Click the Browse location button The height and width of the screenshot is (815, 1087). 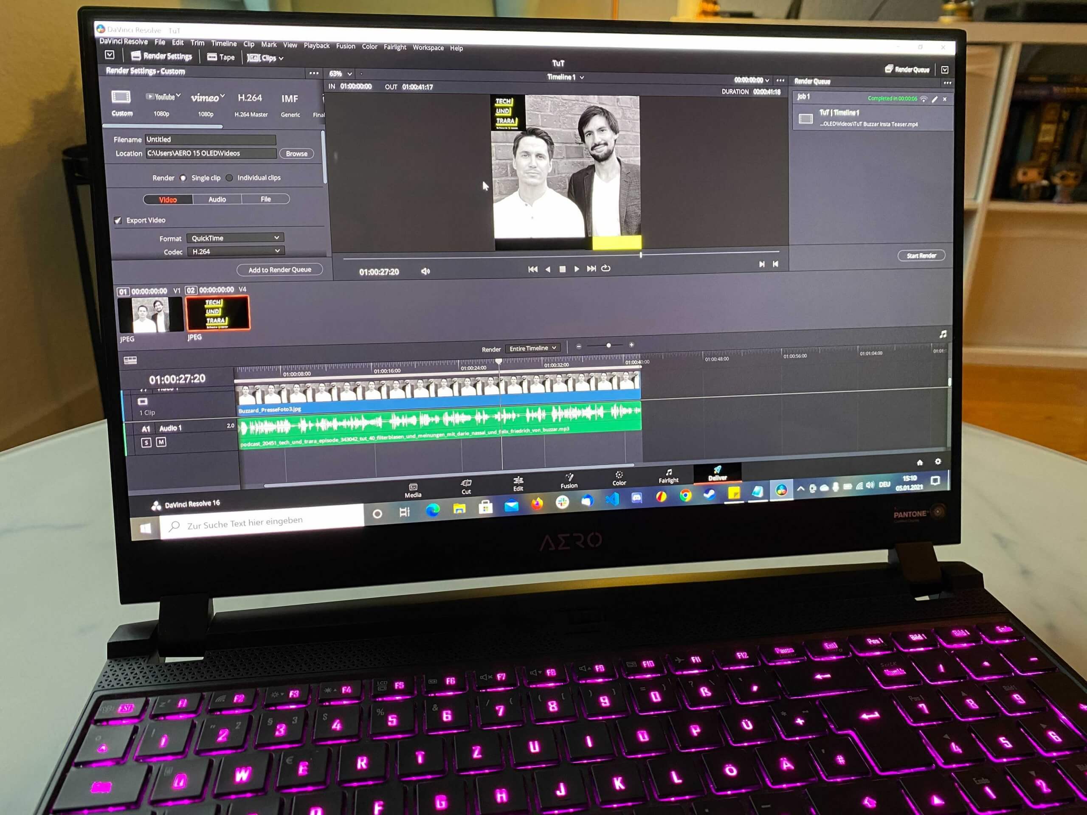296,154
